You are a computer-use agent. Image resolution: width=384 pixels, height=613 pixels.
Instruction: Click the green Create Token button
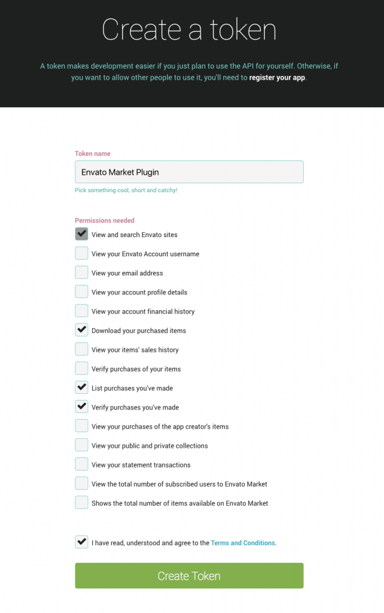point(189,575)
